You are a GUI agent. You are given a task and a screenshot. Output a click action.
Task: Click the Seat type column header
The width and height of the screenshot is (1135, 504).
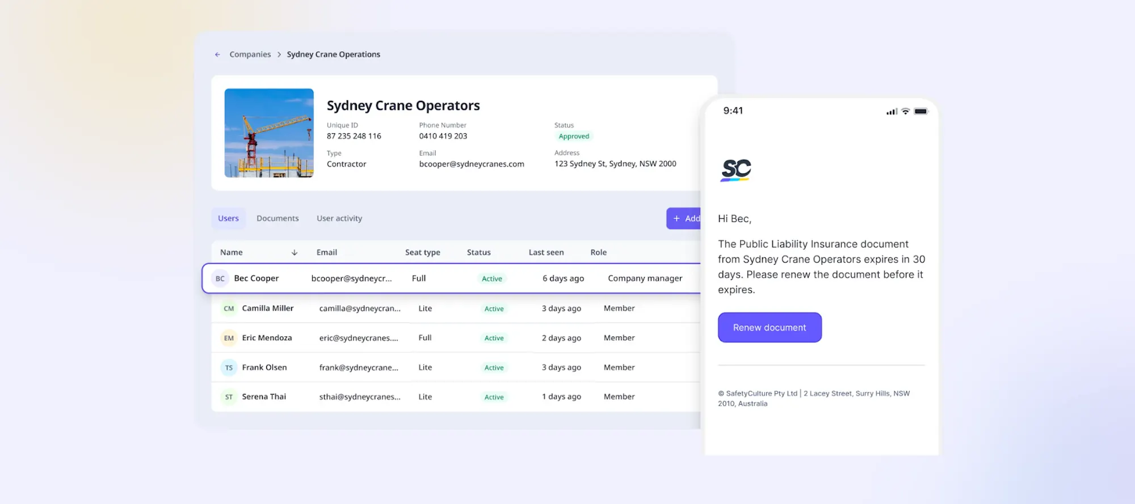[423, 252]
